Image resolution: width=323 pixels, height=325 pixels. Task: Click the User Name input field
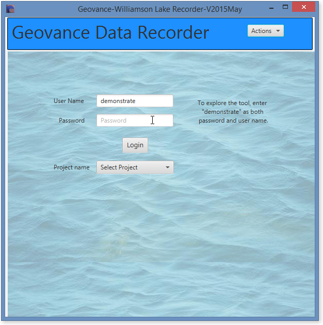tap(135, 101)
